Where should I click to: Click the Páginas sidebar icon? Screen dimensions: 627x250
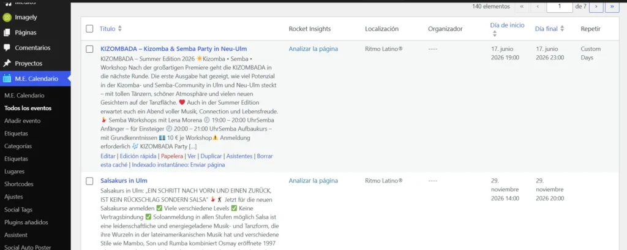[7, 32]
